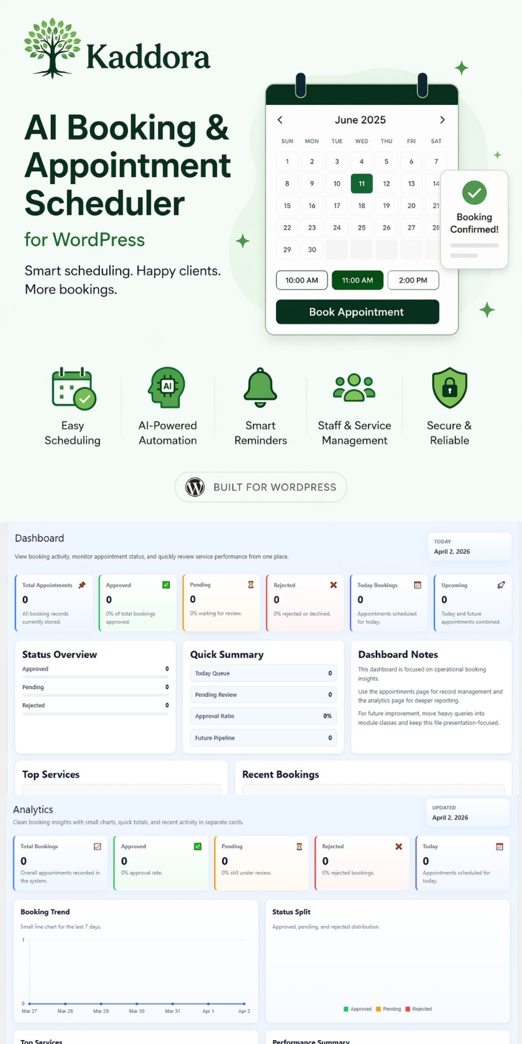Click the Built for WordPress badge

click(x=261, y=487)
